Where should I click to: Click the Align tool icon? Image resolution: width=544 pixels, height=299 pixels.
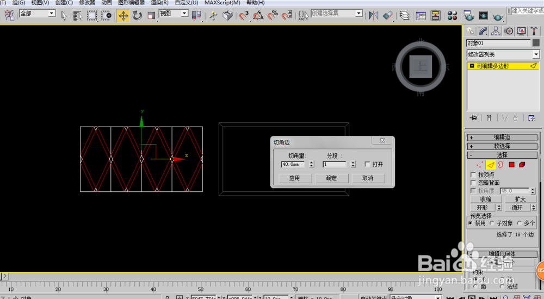[x=387, y=16]
